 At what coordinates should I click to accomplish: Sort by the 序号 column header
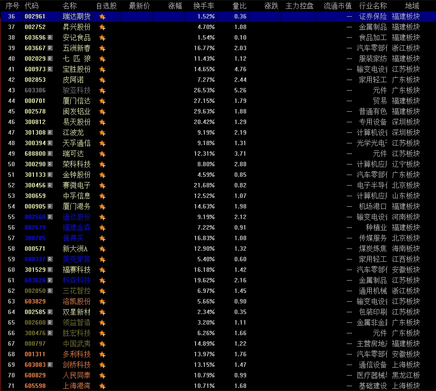(x=12, y=6)
